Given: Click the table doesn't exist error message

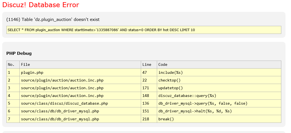Looking at the screenshot, I should pyautogui.click(x=53, y=20).
